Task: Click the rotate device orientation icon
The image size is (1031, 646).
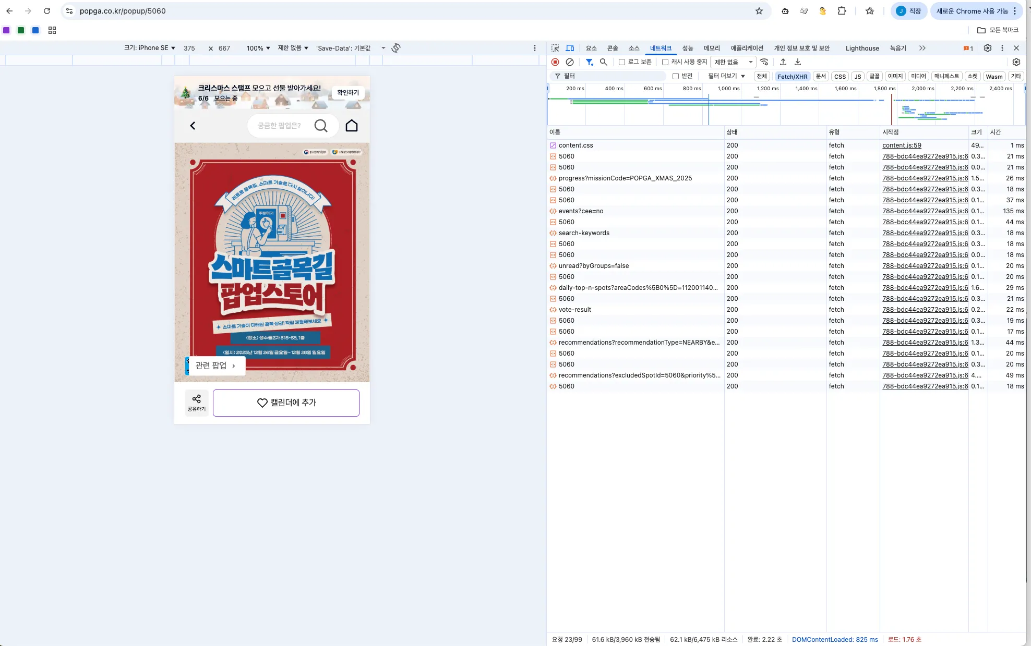Action: click(396, 48)
